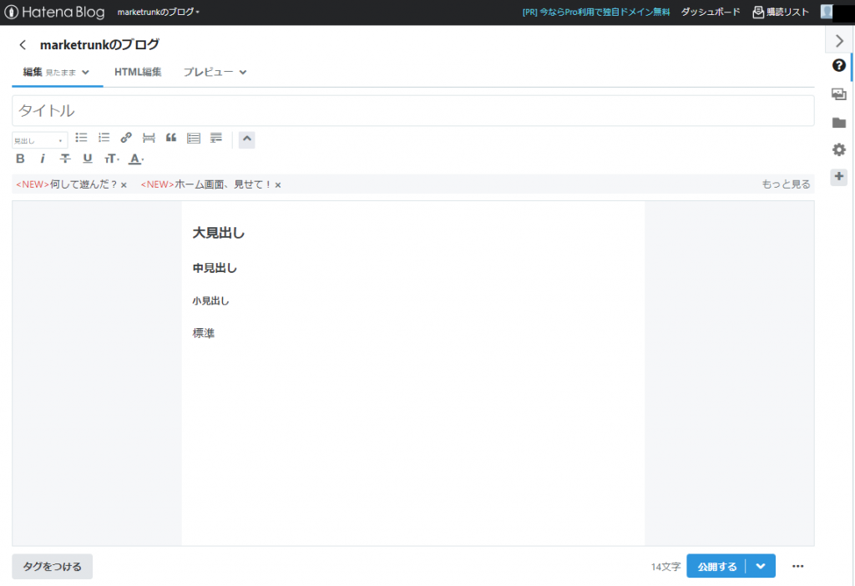
Task: Switch to the HTML編集 tab
Action: (138, 72)
